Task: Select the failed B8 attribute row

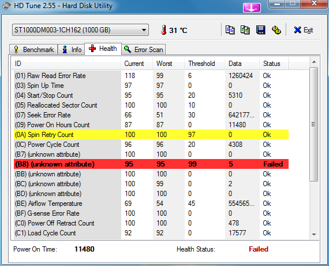Action: (151, 164)
